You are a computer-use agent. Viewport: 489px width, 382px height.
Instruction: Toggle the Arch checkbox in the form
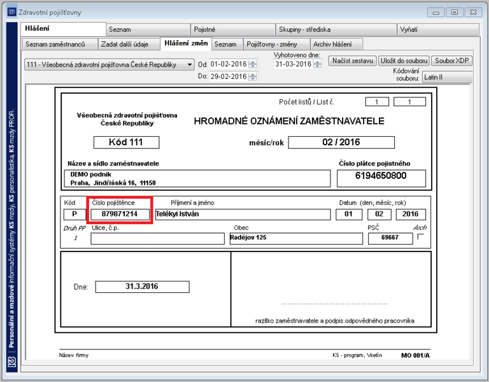(420, 237)
